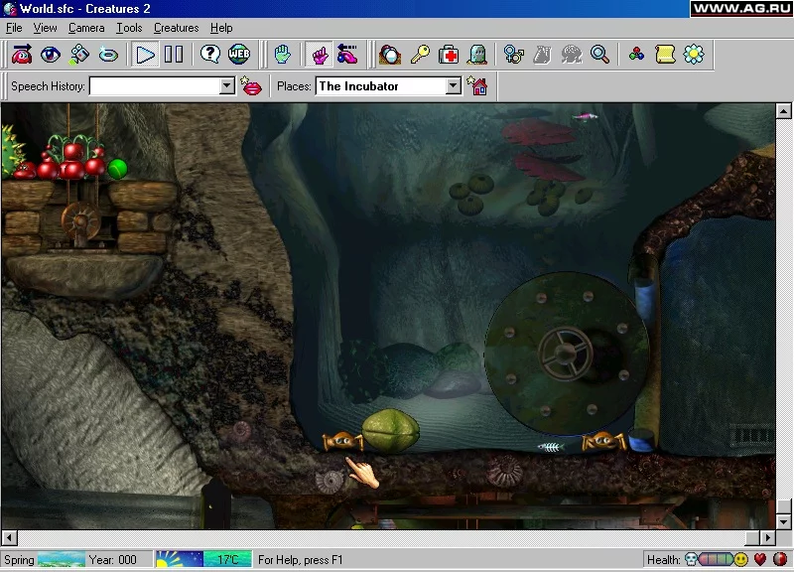
Task: Open the red cross health kit
Action: [449, 55]
